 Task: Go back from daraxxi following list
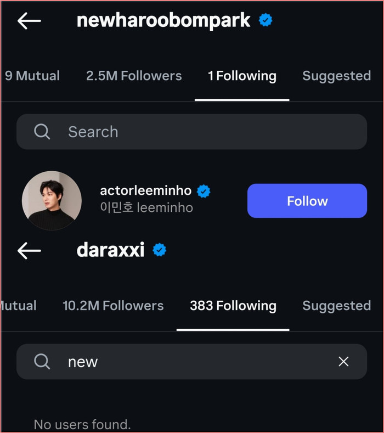point(29,251)
